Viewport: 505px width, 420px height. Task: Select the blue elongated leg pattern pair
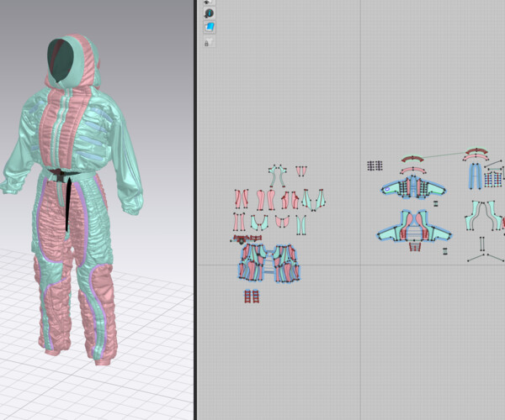click(476, 176)
